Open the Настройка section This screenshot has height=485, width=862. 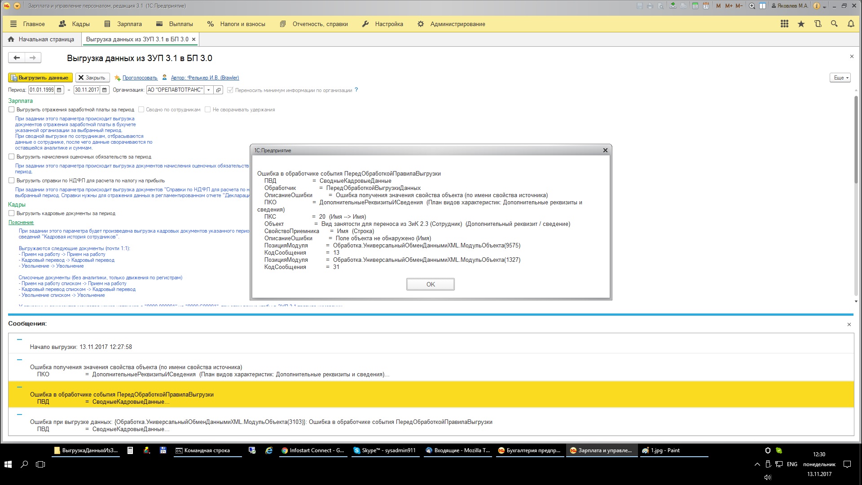pos(383,24)
